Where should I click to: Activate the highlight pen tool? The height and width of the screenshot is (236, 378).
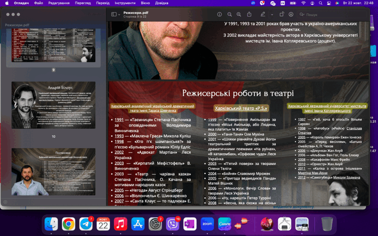tap(263, 14)
